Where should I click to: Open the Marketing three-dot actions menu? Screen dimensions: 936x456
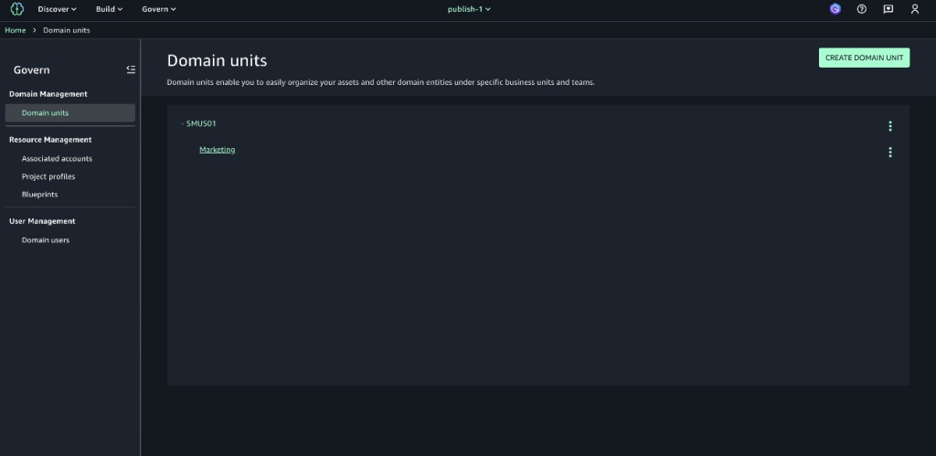click(890, 153)
